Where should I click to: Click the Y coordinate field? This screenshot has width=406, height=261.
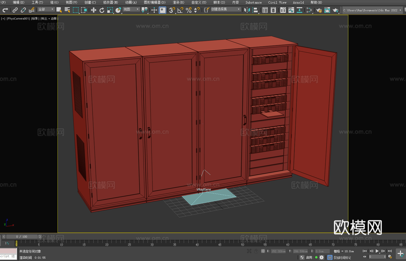pyautogui.click(x=301, y=251)
